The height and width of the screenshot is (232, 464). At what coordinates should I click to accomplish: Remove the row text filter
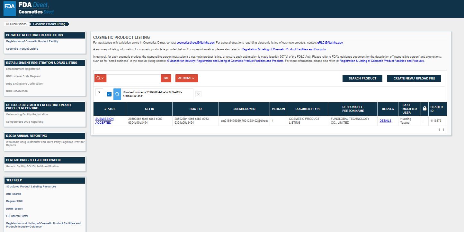coord(199,94)
